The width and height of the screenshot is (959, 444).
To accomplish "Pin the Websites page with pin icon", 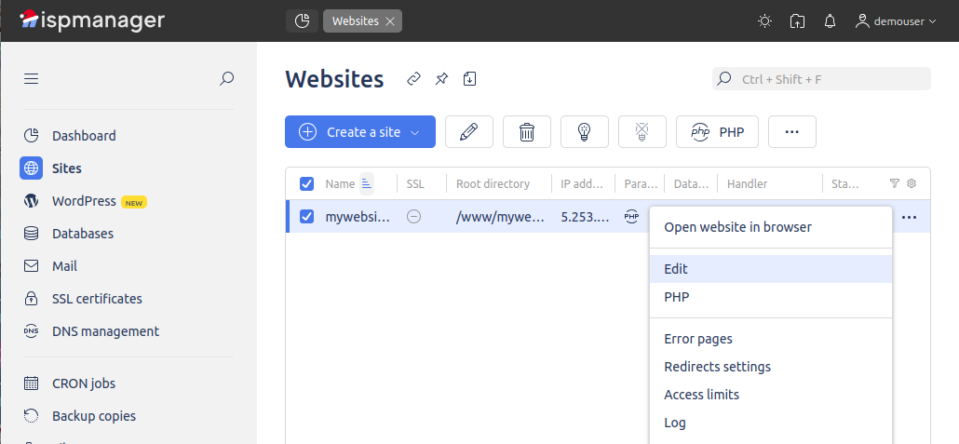I will 441,79.
